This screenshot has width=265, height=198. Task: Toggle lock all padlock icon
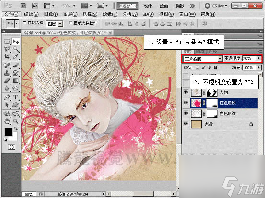(215, 67)
